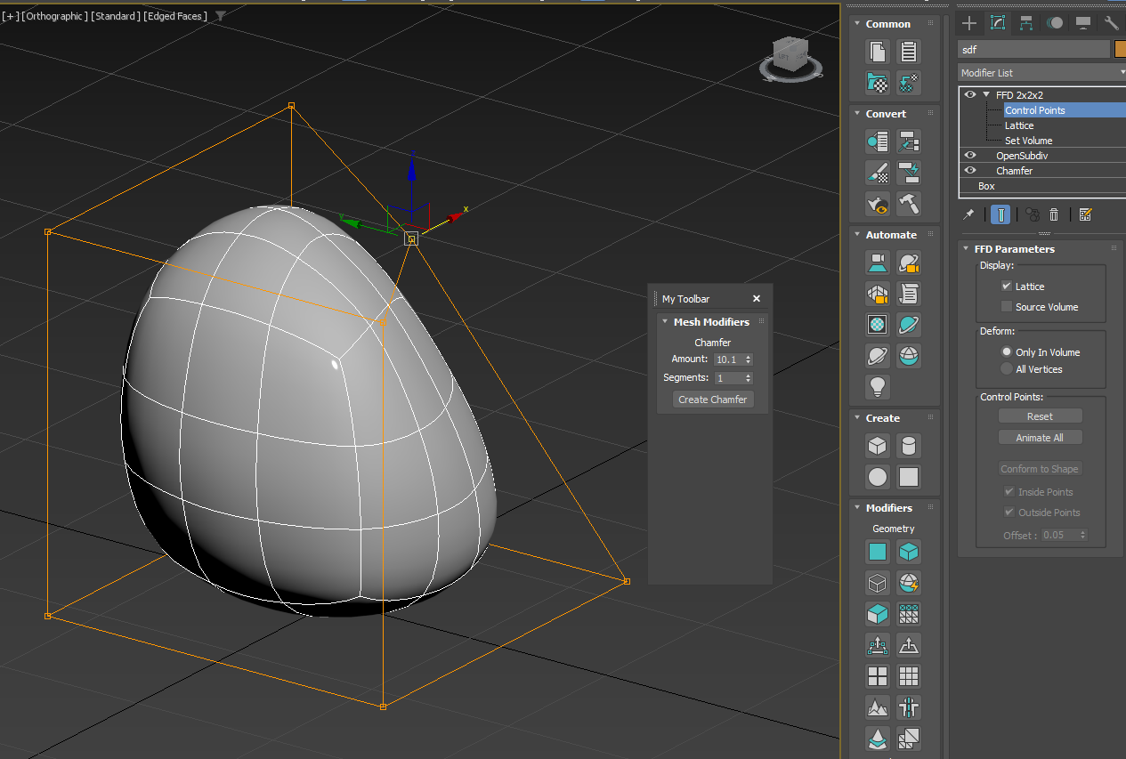This screenshot has height=759, width=1126.
Task: Click the cylinder icon in Create section
Action: coord(908,446)
